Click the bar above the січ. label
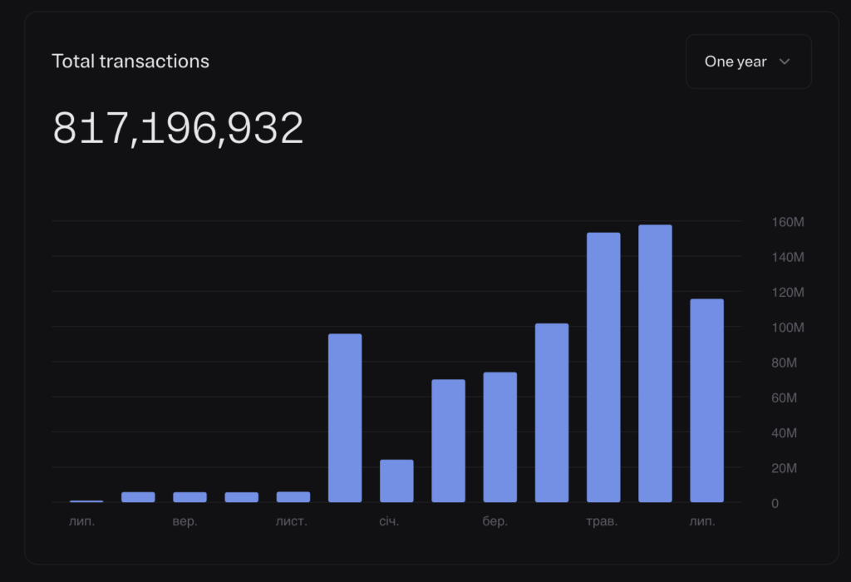The width and height of the screenshot is (851, 582). coord(396,481)
